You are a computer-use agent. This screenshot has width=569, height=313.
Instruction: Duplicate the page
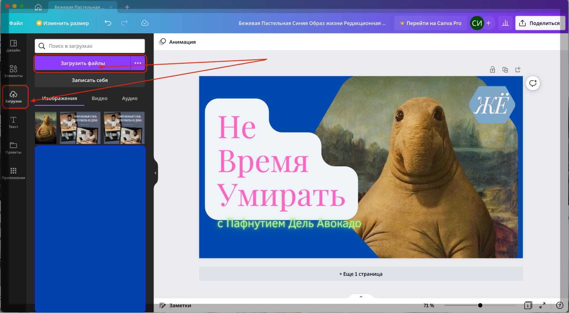pos(505,69)
